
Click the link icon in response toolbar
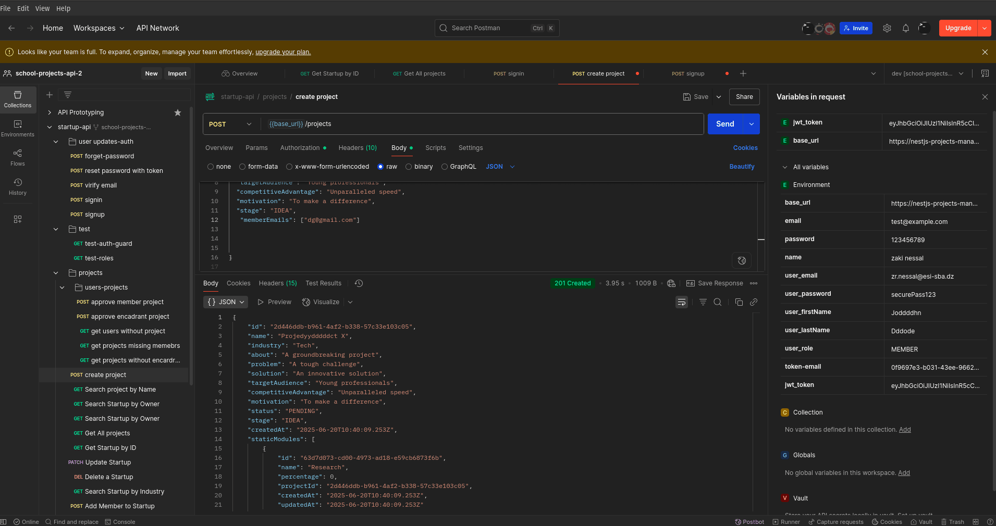(754, 302)
